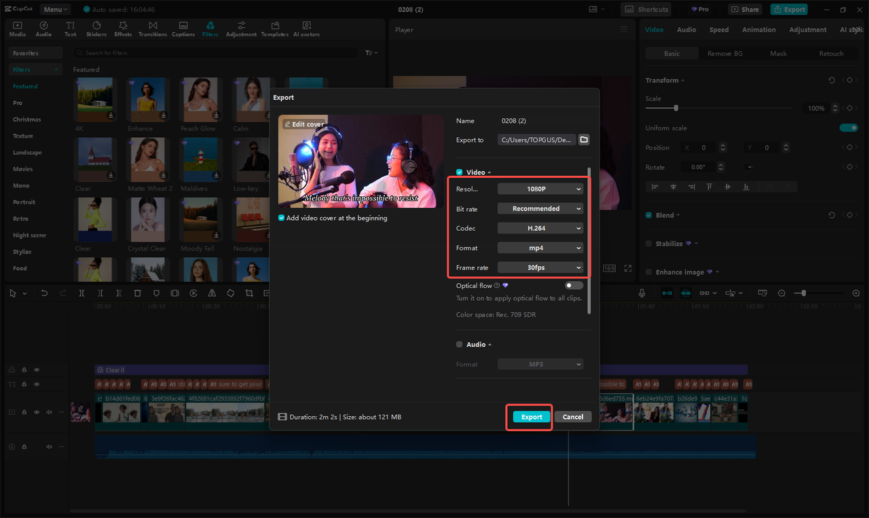Switch to the Effects panel
Image resolution: width=869 pixels, height=518 pixels.
coord(123,27)
